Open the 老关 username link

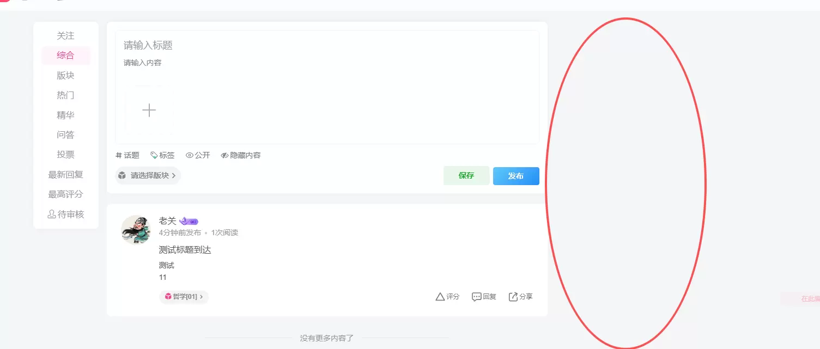click(x=168, y=221)
